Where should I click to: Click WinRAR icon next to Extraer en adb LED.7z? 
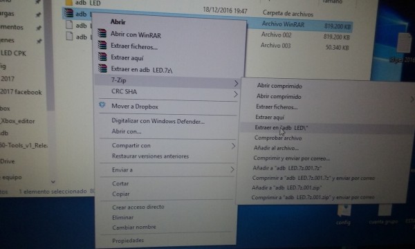coord(103,68)
